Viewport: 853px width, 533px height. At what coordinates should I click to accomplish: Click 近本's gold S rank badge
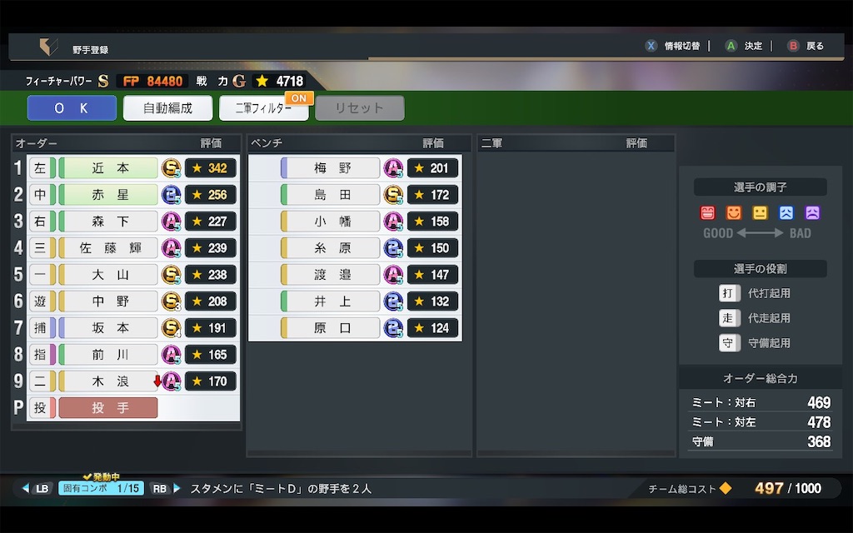(172, 168)
